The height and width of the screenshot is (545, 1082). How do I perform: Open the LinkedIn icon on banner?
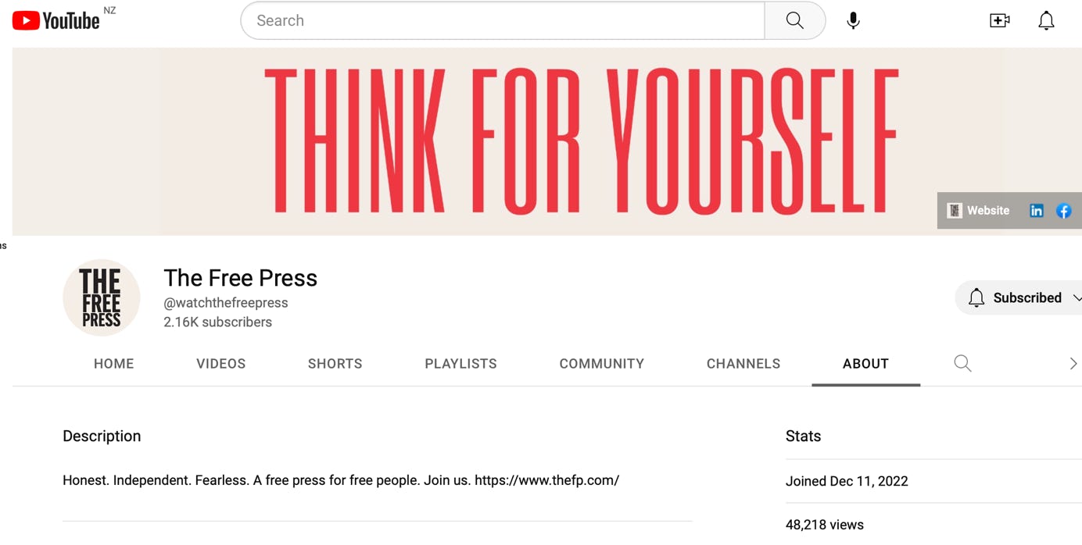[x=1037, y=211]
